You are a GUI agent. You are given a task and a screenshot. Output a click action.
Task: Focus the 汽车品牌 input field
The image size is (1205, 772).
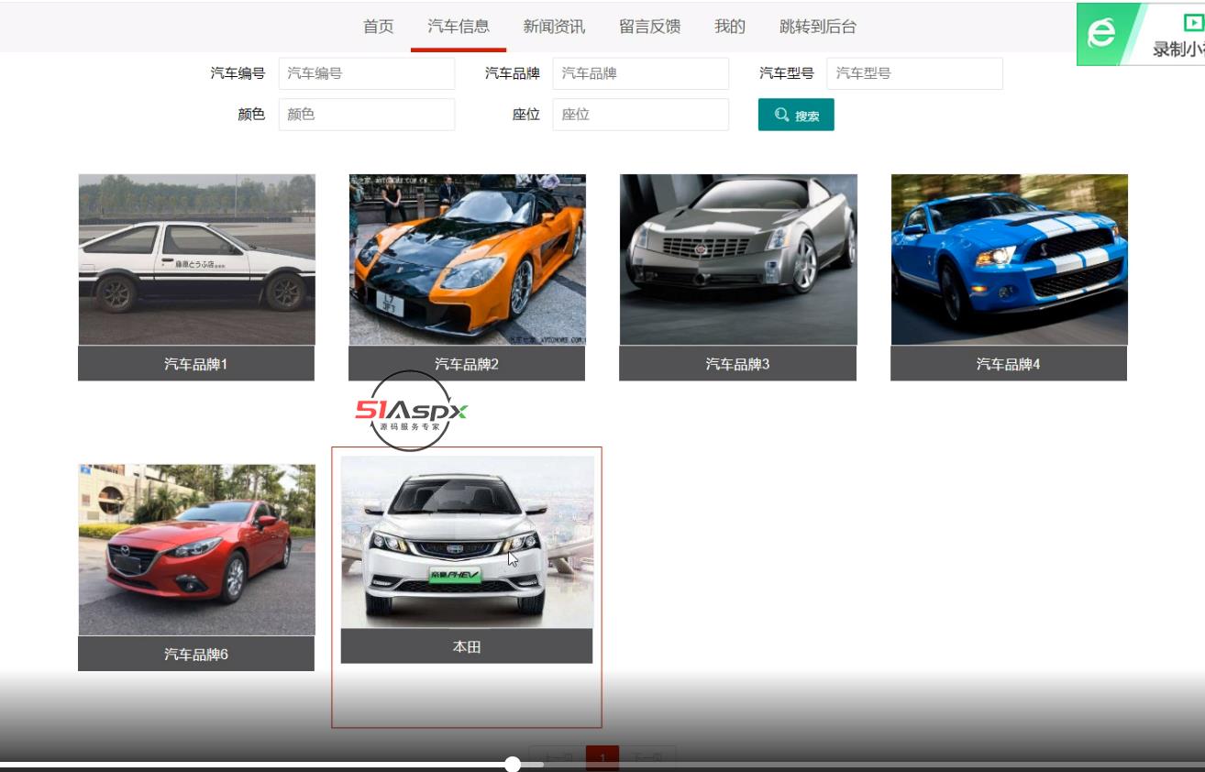[640, 73]
